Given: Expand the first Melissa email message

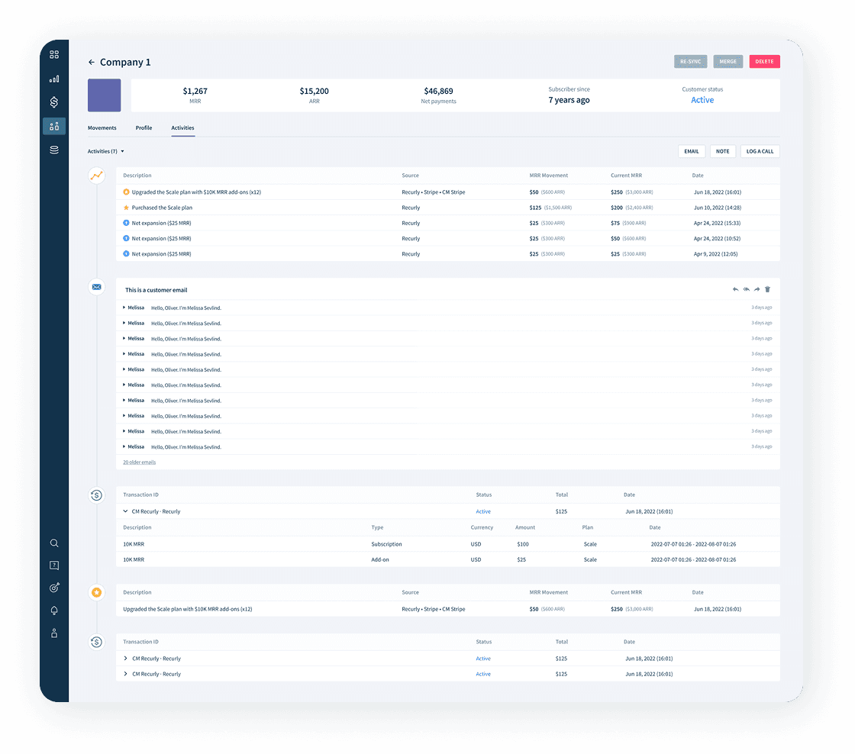Looking at the screenshot, I should [x=124, y=308].
